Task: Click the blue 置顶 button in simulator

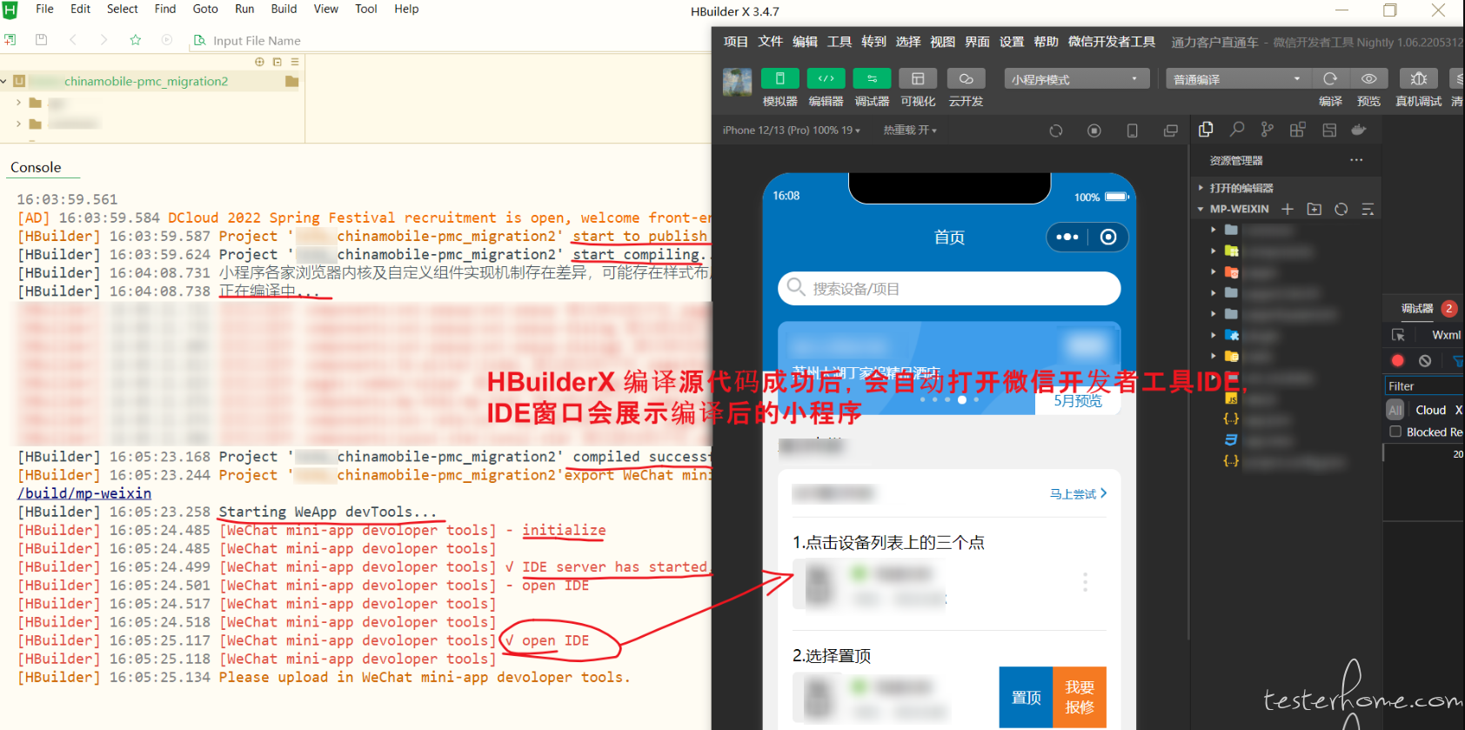Action: click(x=1026, y=697)
